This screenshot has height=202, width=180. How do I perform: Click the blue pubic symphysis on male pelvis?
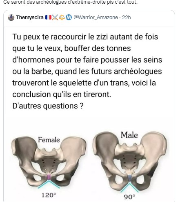coord(130,178)
